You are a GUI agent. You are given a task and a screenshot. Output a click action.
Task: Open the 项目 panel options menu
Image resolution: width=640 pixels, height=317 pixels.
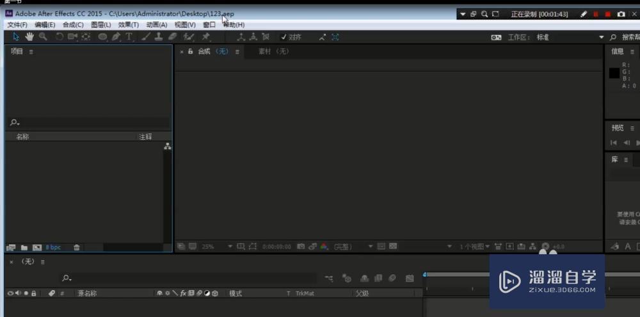31,52
